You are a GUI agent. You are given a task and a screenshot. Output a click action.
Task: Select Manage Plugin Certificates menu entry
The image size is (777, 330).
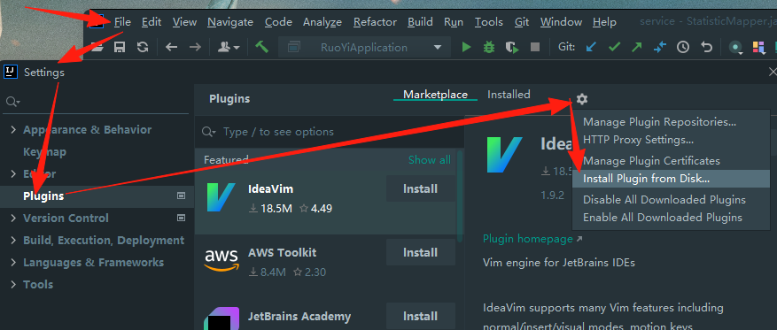[x=671, y=161]
